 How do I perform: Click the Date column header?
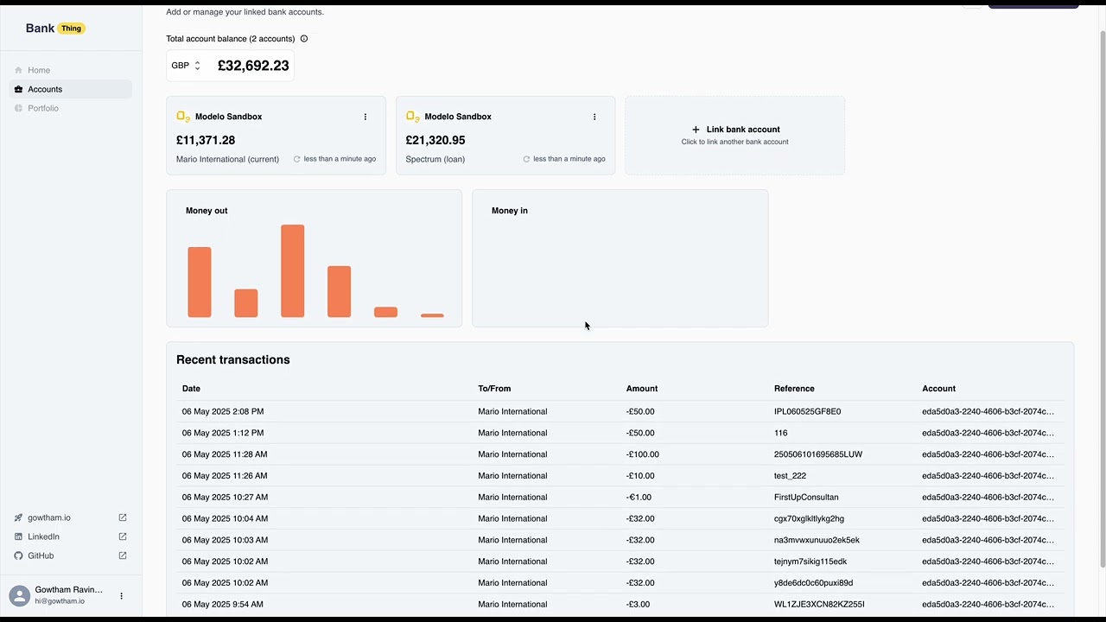tap(191, 389)
